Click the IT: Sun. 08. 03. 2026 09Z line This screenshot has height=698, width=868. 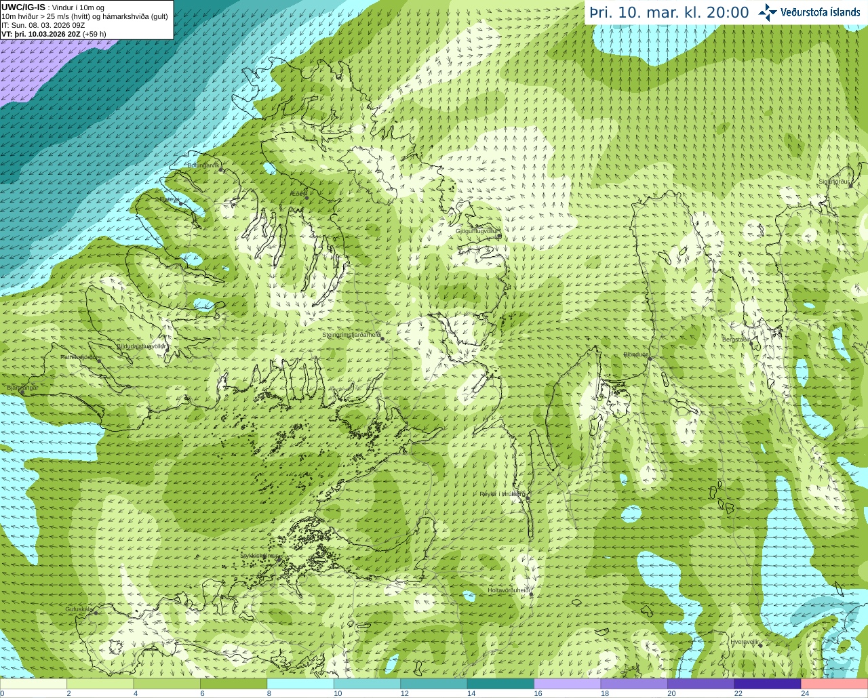click(43, 25)
